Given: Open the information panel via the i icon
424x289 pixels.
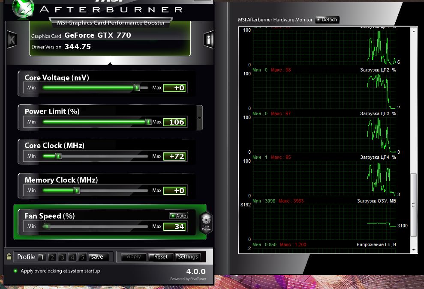Looking at the screenshot, I should (208, 40).
